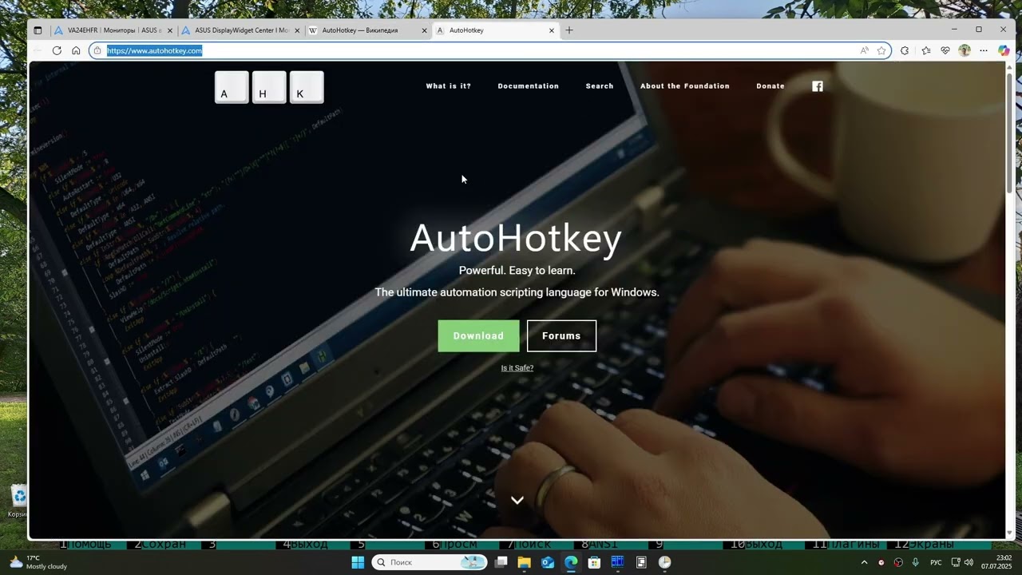Click the 10 Выход function key label

click(x=757, y=545)
